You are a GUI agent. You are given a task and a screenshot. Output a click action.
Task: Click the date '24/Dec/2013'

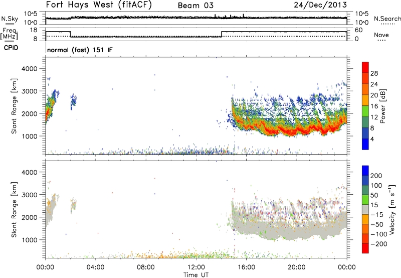[x=320, y=5]
